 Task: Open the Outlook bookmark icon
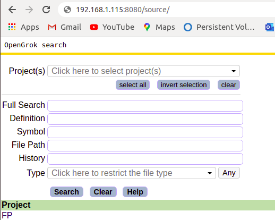[x=270, y=27]
